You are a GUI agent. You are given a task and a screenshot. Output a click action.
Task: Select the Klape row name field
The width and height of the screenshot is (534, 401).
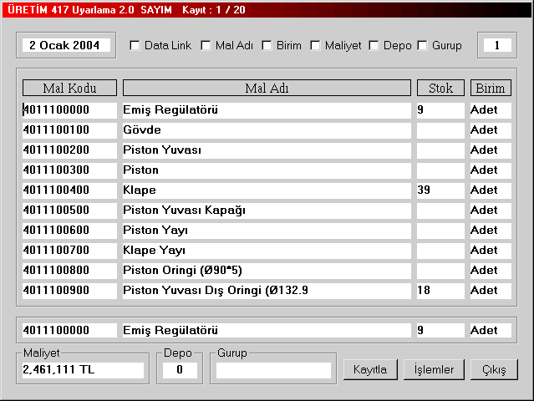(267, 190)
